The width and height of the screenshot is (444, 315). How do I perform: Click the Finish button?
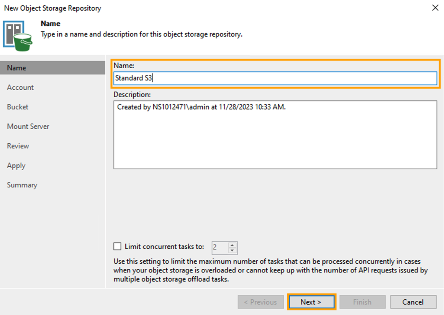(x=362, y=302)
